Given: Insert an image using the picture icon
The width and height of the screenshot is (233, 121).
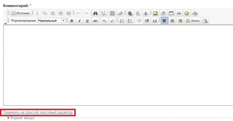Looking at the screenshot, I should coord(156,13).
